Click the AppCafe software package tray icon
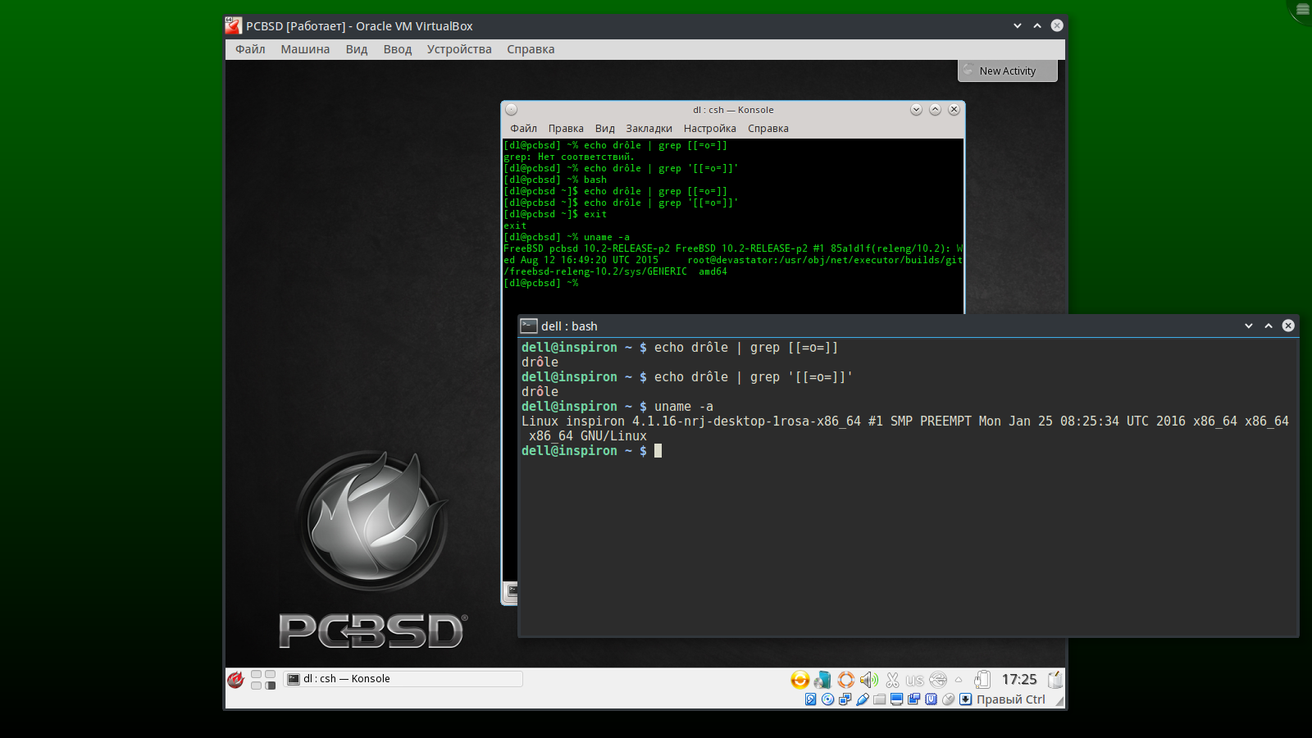The width and height of the screenshot is (1312, 738). pyautogui.click(x=822, y=680)
